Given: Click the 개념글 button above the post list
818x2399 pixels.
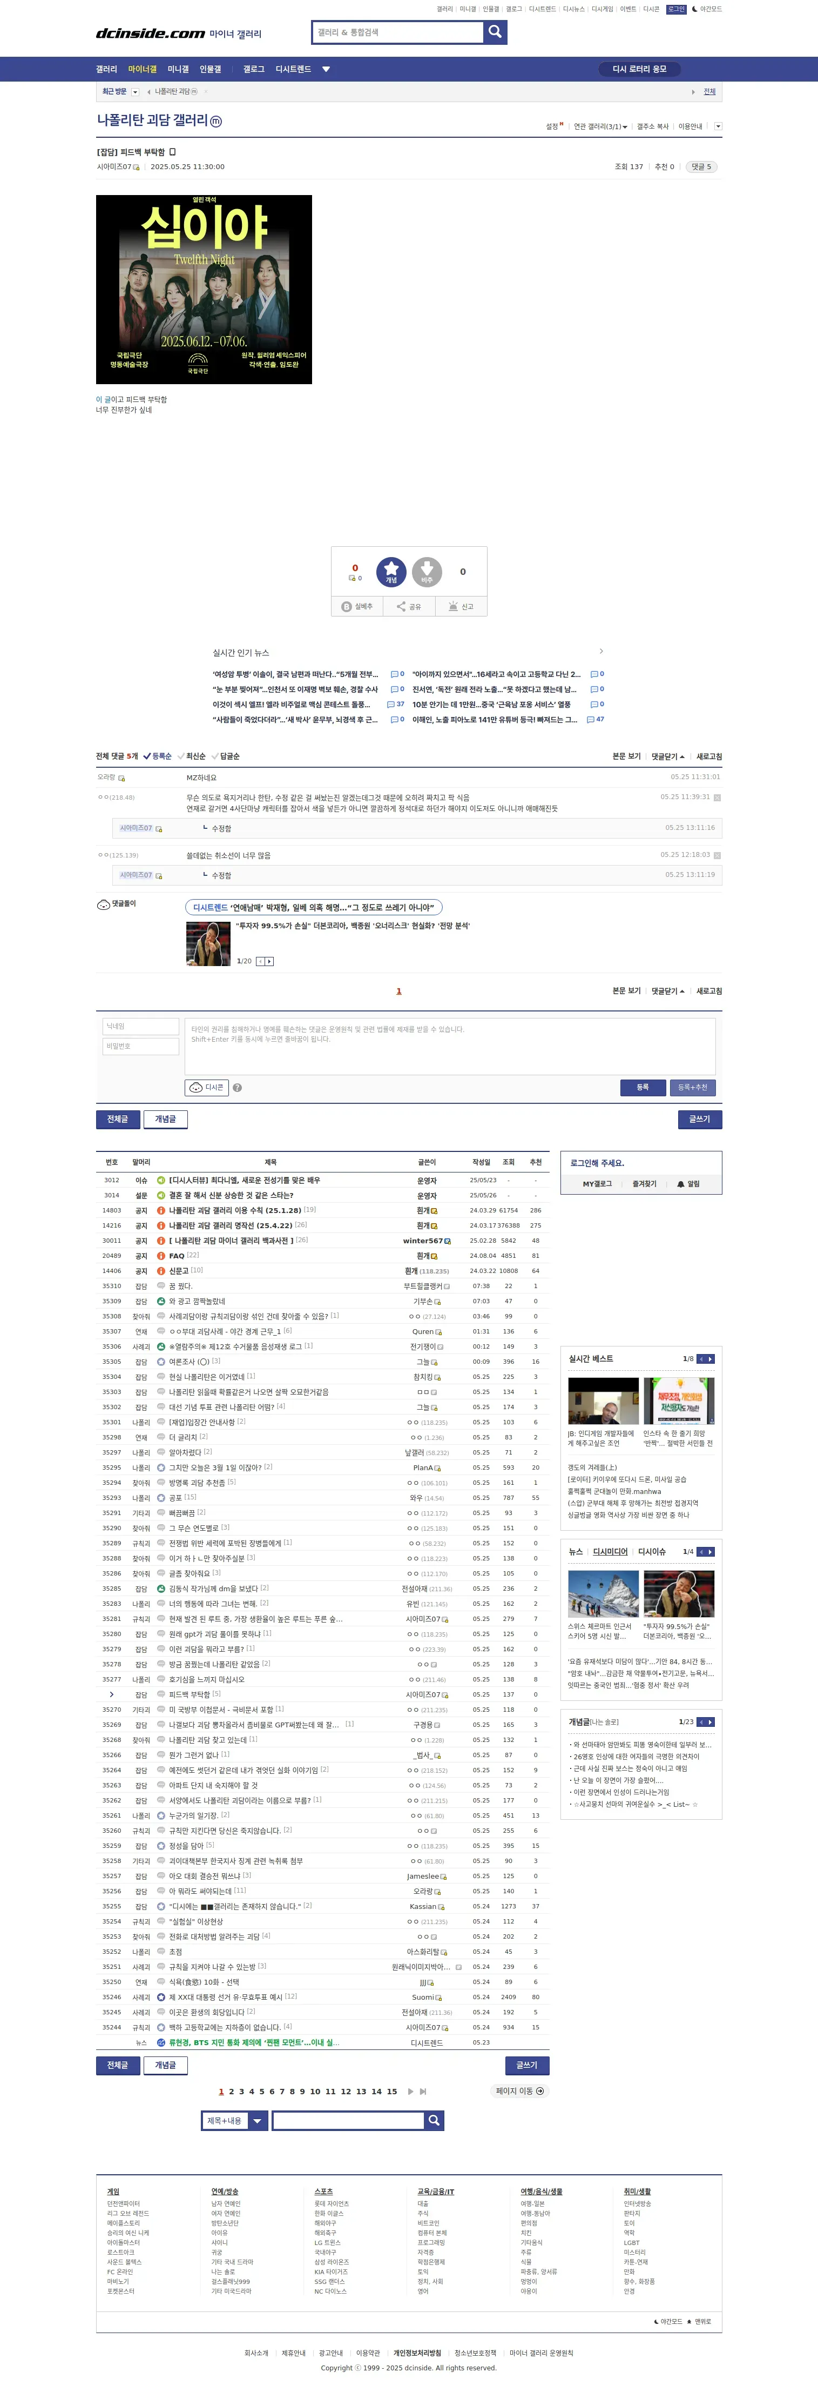Looking at the screenshot, I should [x=166, y=1118].
